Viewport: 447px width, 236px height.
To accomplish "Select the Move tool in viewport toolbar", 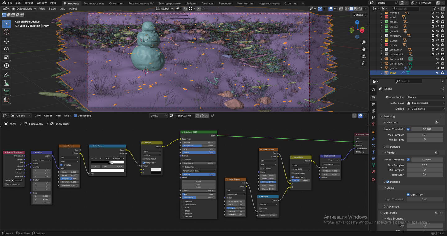I will point(7,41).
